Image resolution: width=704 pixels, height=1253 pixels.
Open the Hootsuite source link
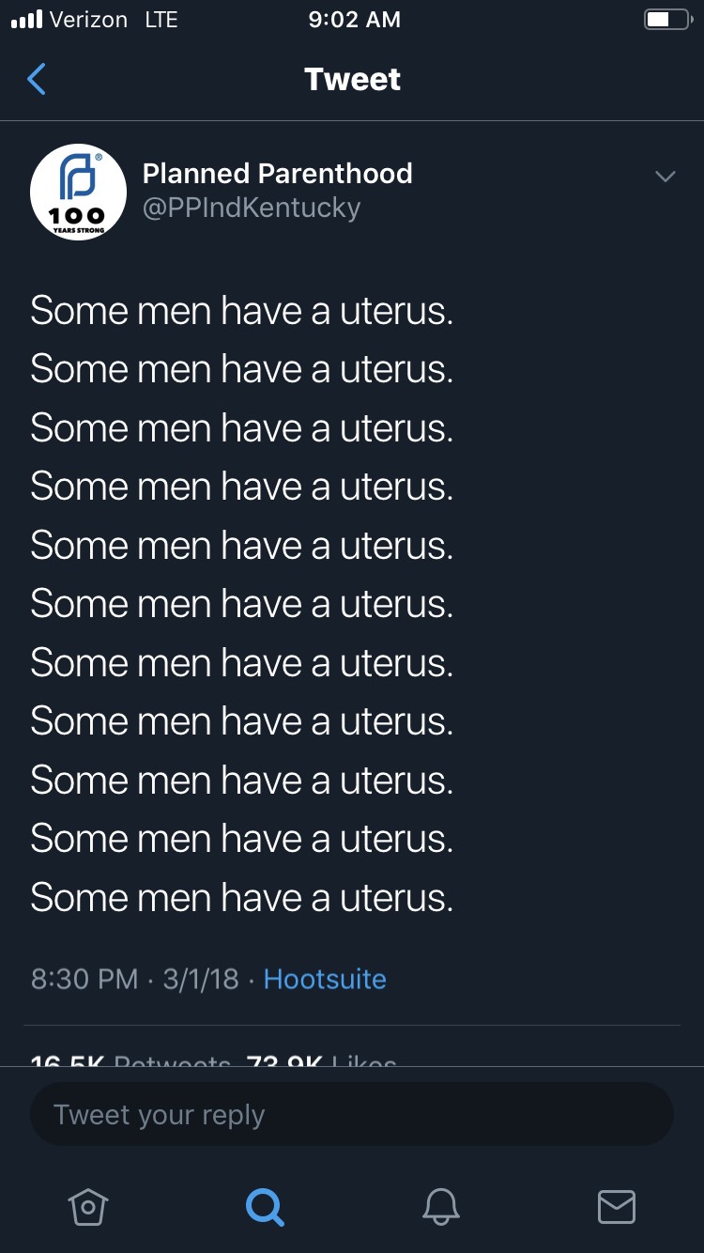coord(325,979)
